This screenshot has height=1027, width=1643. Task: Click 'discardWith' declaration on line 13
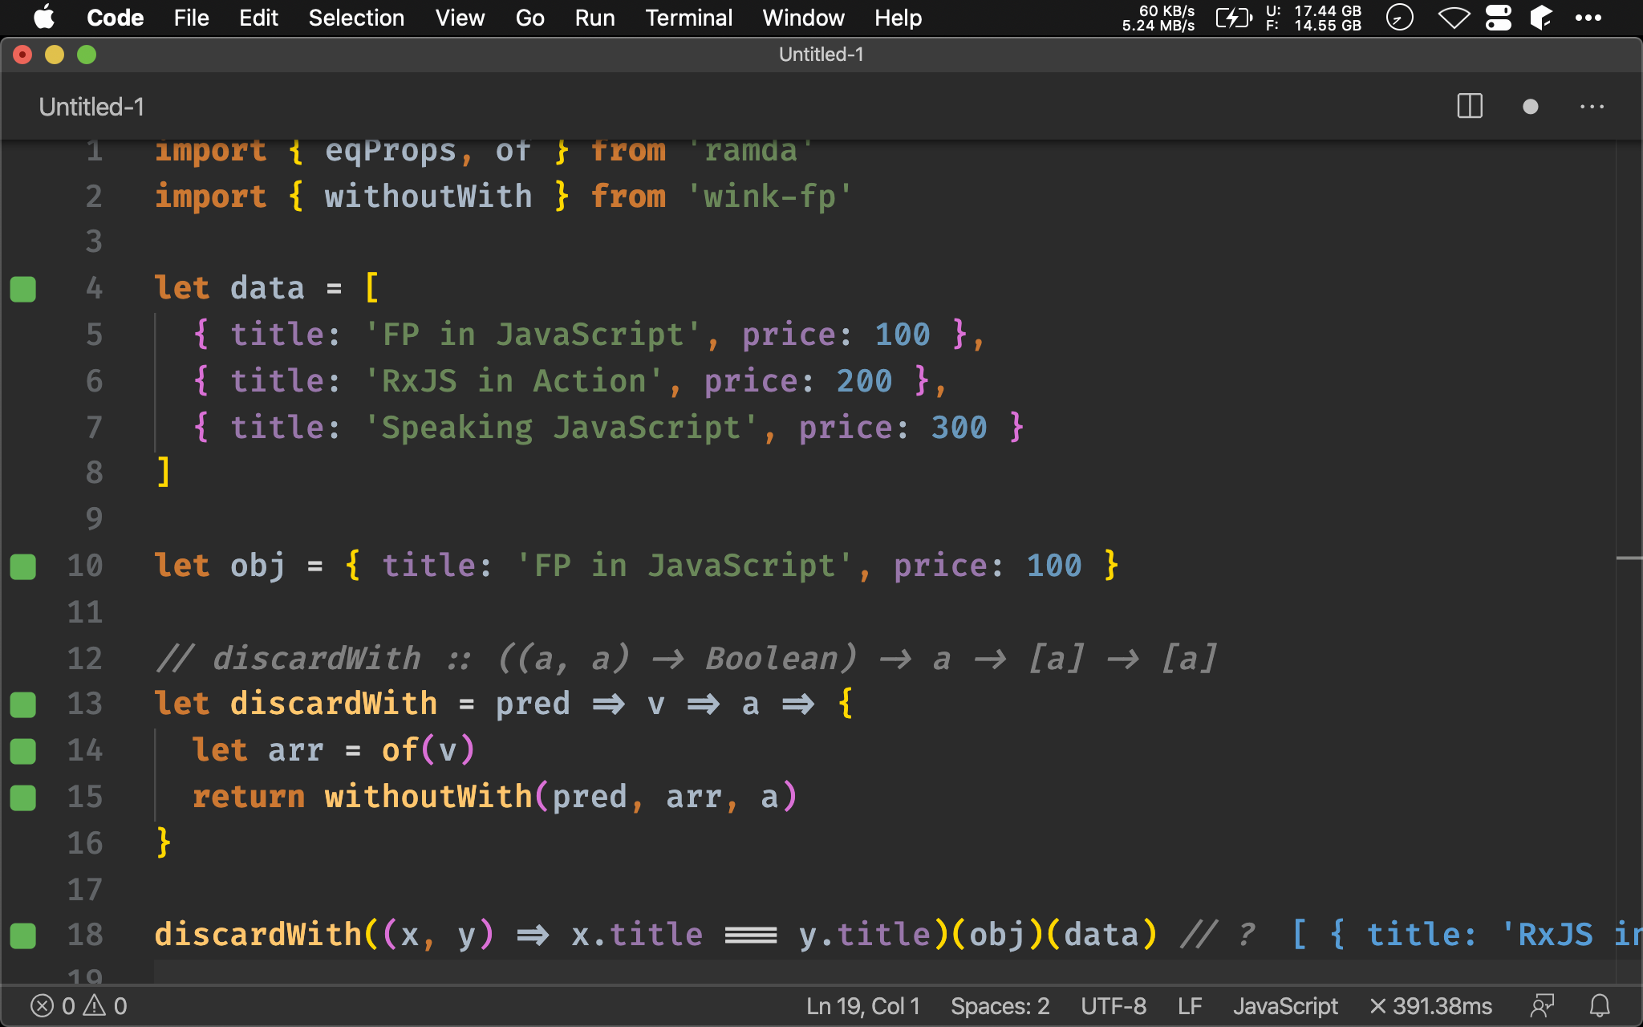334,703
